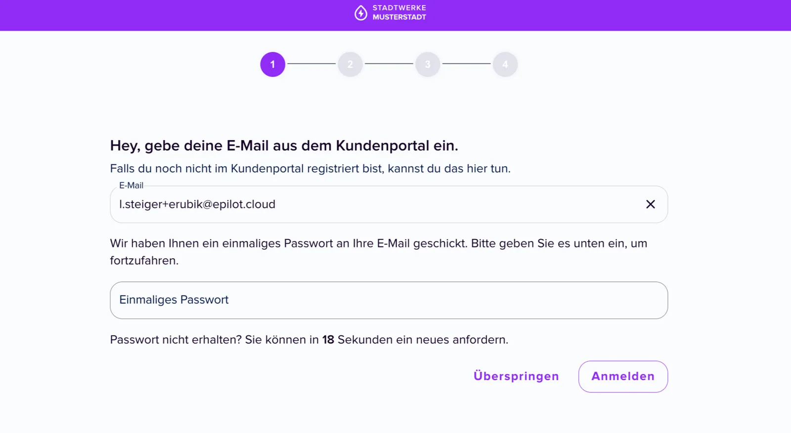This screenshot has width=791, height=433.
Task: Click the connector line between steps 2 and 3
Action: click(389, 64)
